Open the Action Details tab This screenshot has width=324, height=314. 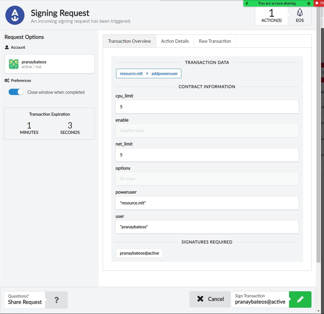[175, 41]
